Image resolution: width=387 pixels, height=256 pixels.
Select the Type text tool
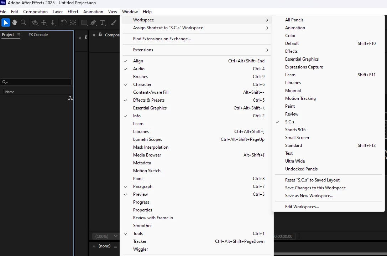[102, 23]
